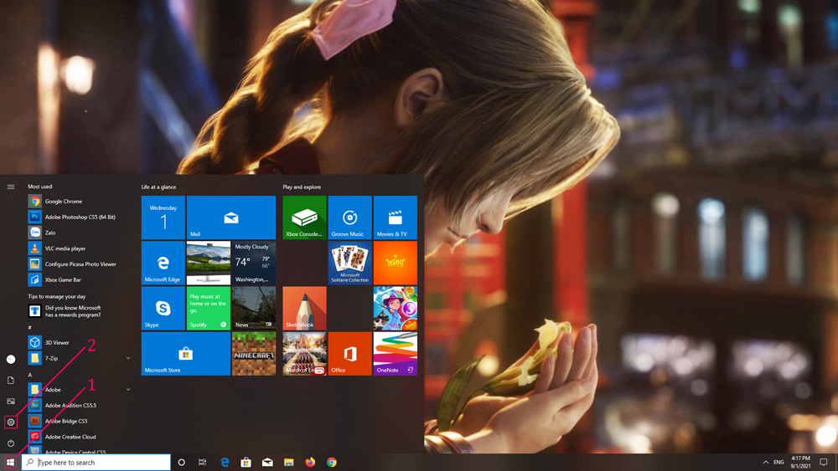
Task: Open the orange King tile
Action: [396, 263]
